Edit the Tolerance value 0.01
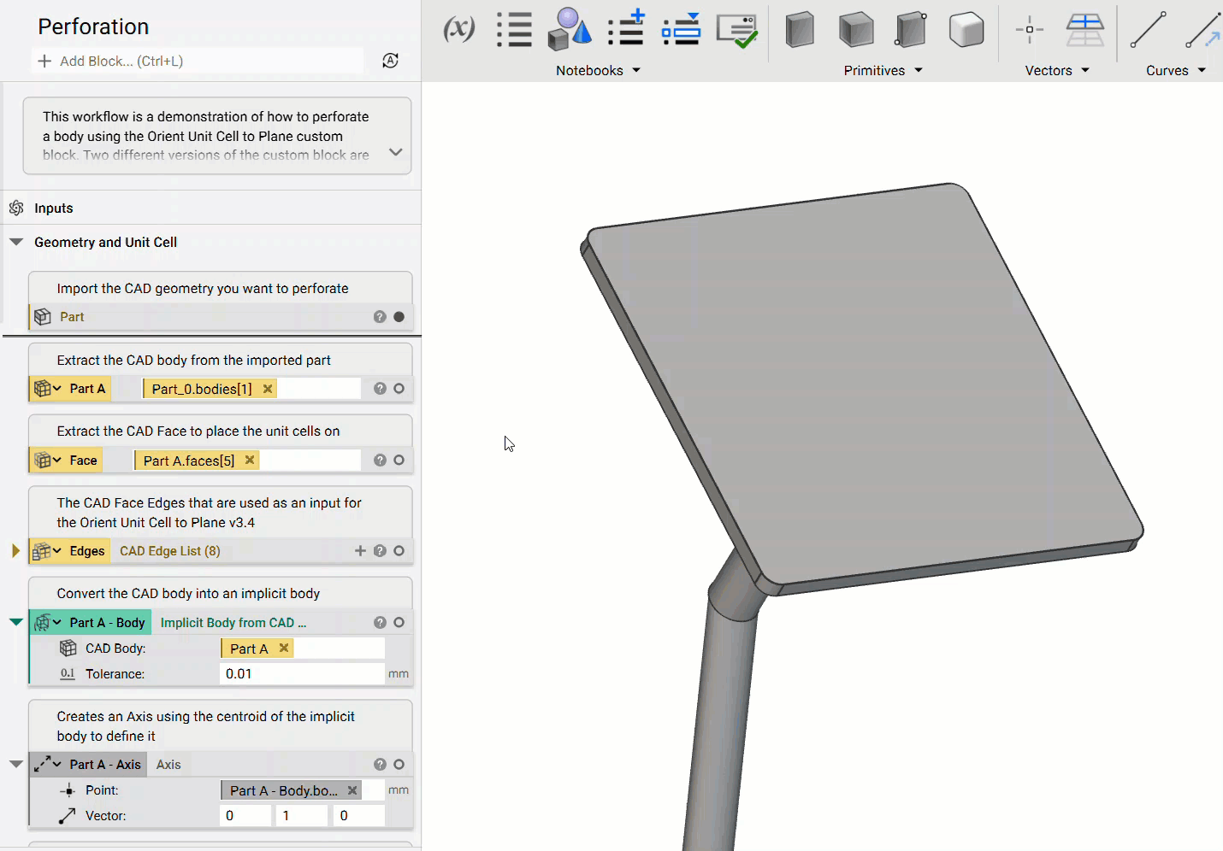This screenshot has height=851, width=1223. coord(303,674)
